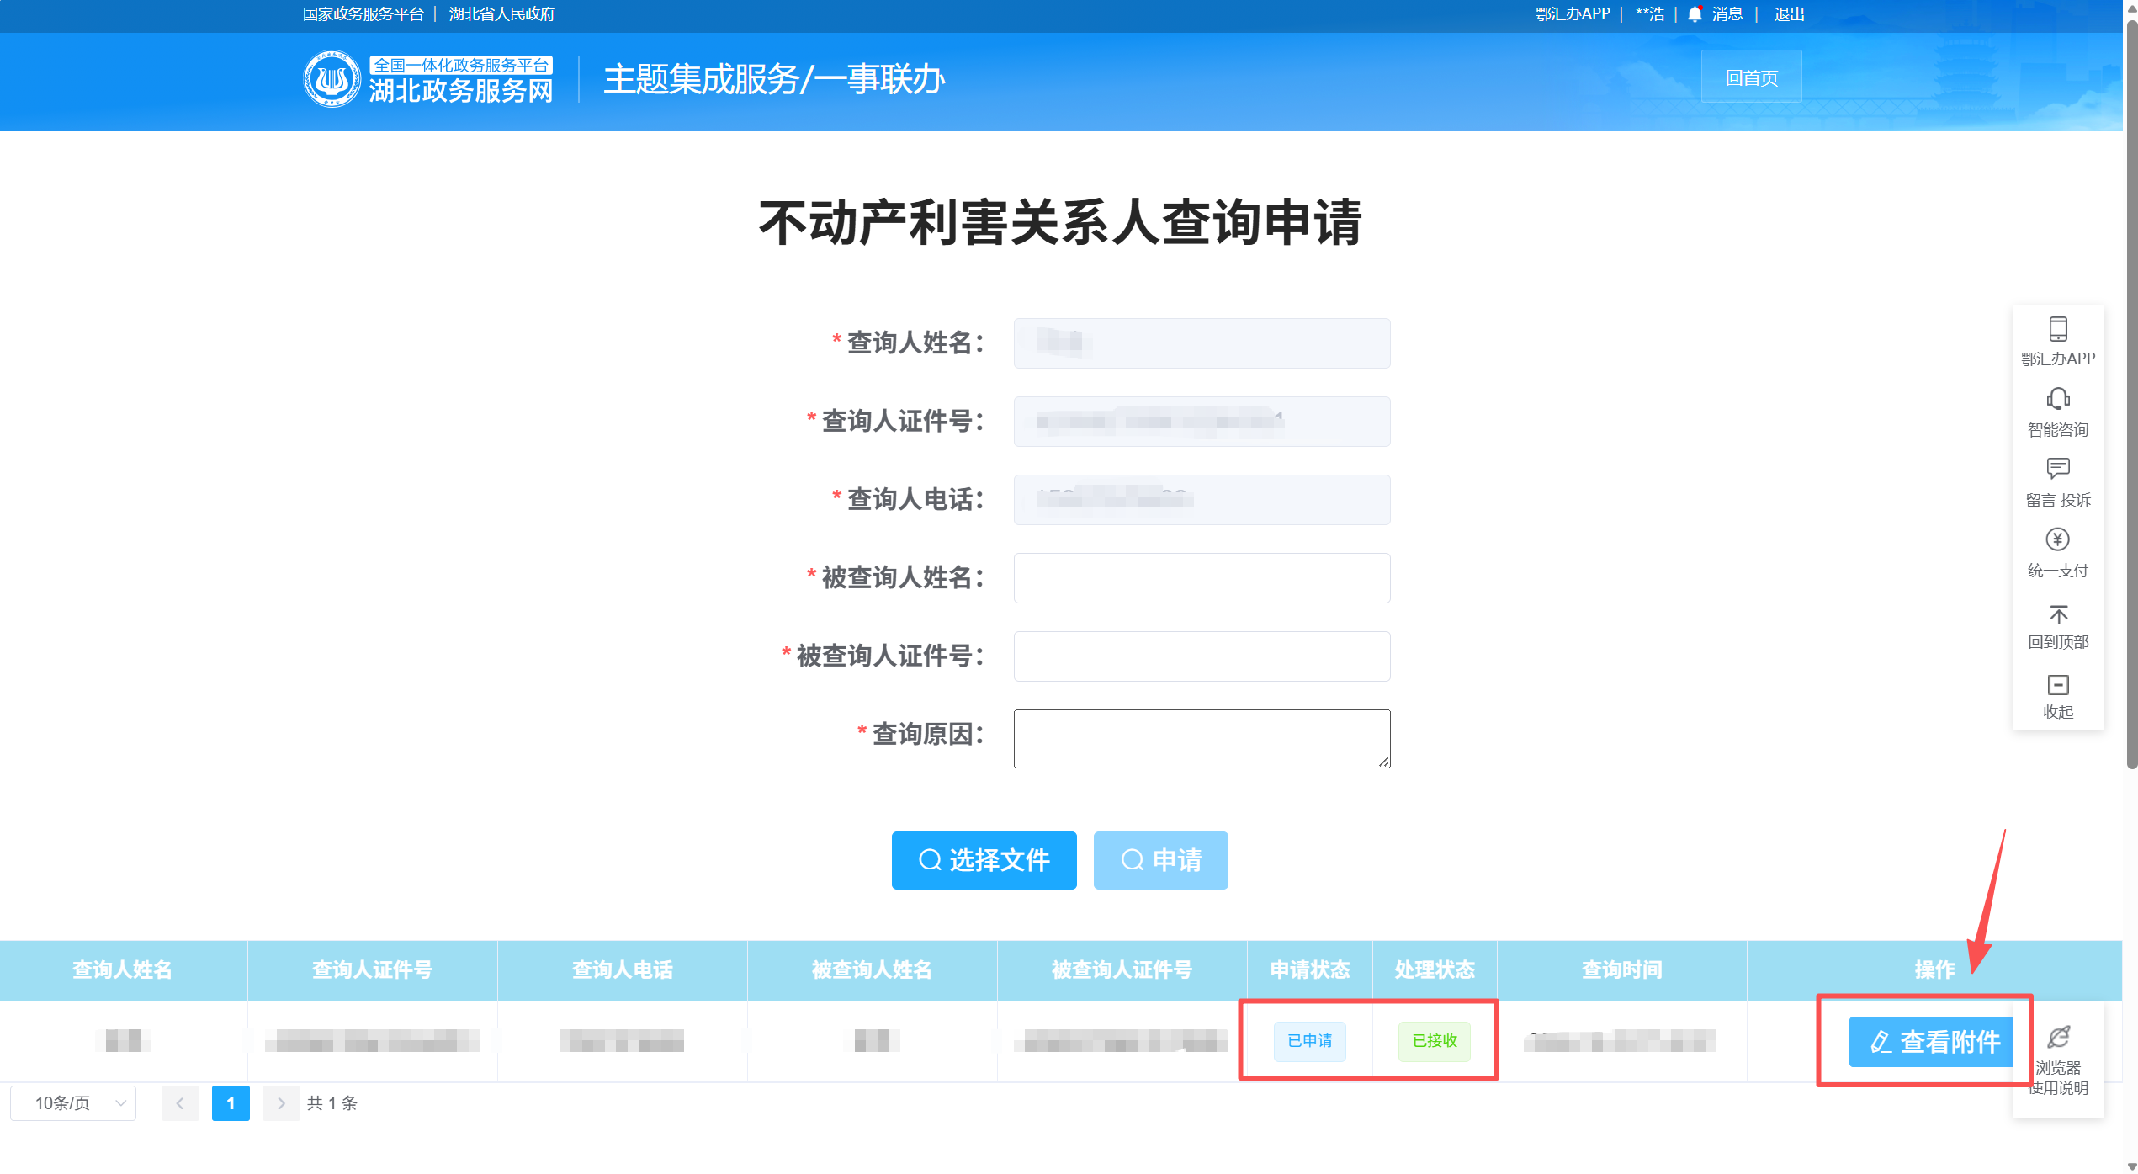Expand the 10条/页 page size dropdown
The height and width of the screenshot is (1174, 2138).
coord(73,1103)
